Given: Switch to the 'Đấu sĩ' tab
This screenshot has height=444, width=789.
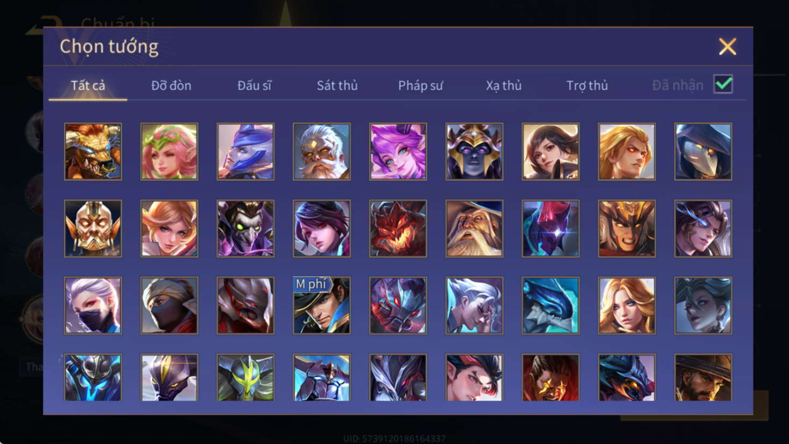Looking at the screenshot, I should tap(254, 85).
